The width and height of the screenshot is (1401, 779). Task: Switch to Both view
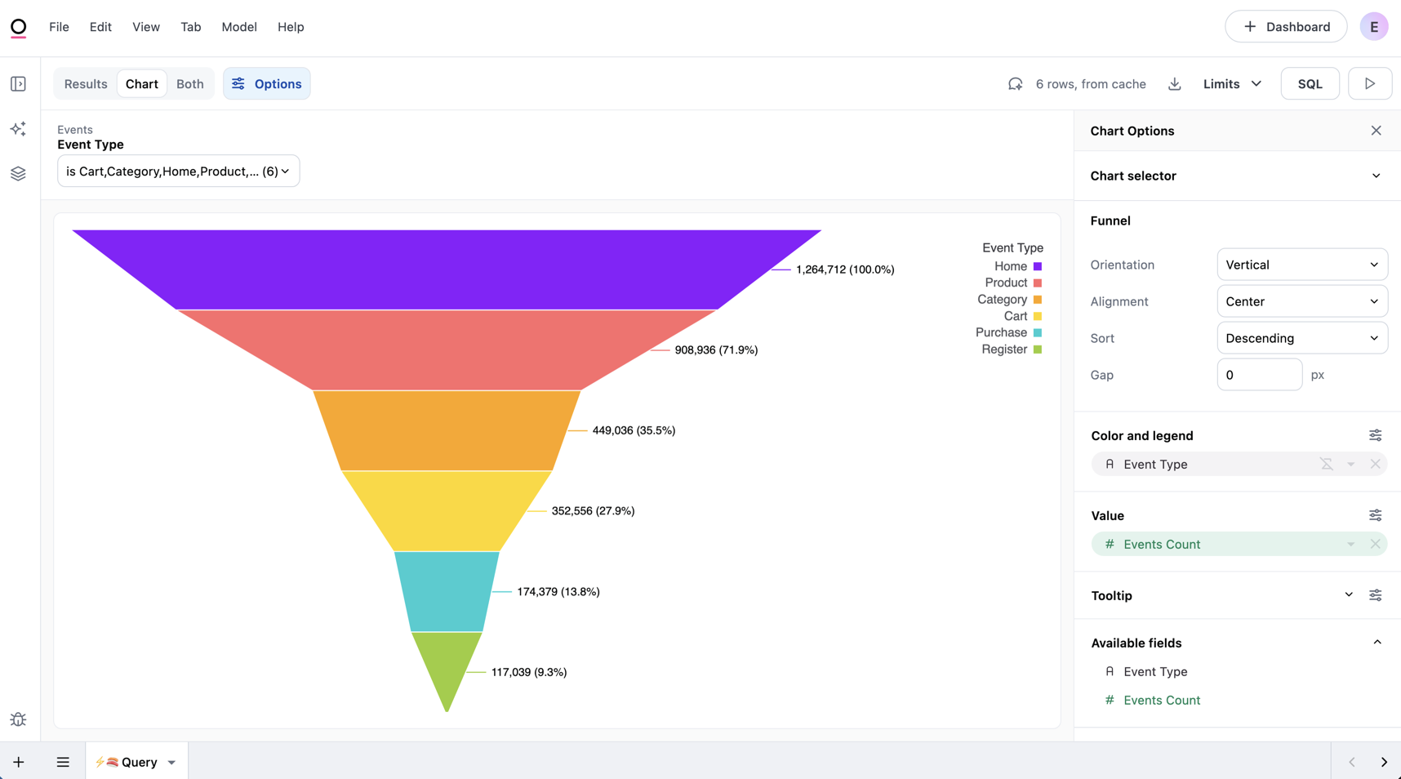coord(190,84)
